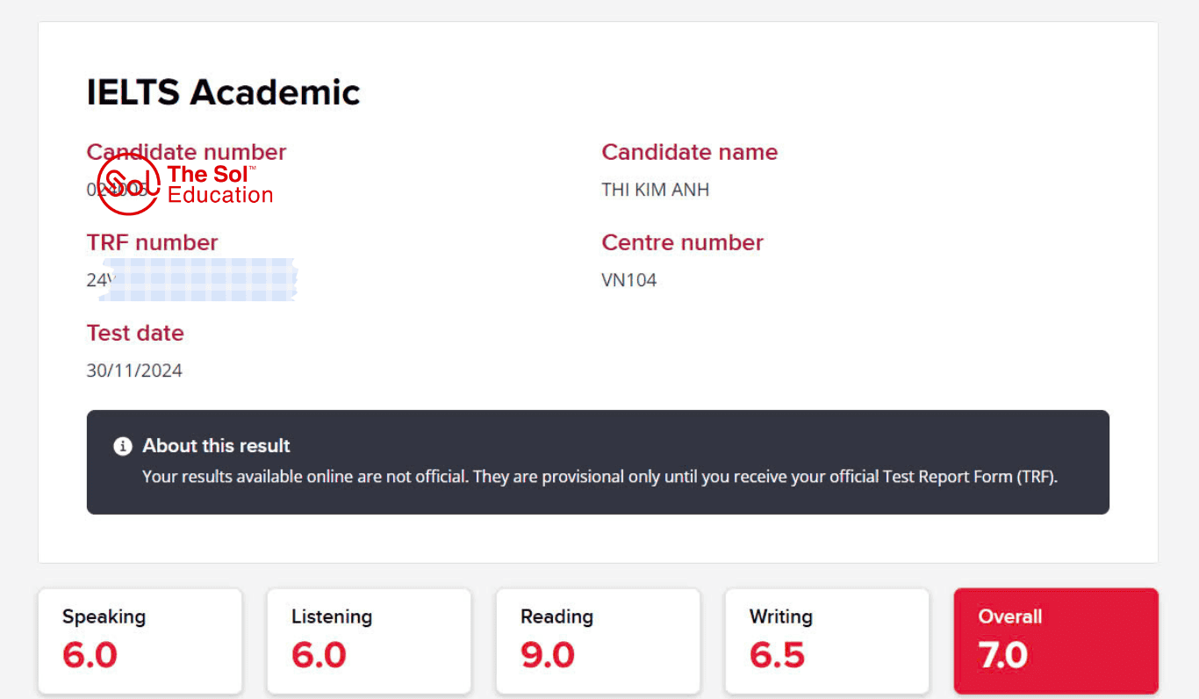Select the TRF number label

(x=152, y=242)
